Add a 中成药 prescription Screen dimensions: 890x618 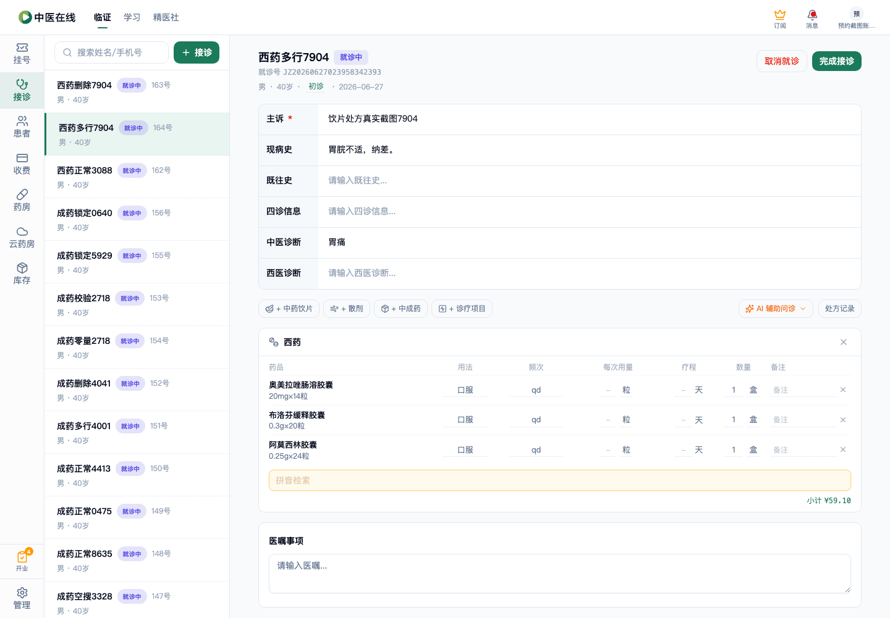[400, 309]
